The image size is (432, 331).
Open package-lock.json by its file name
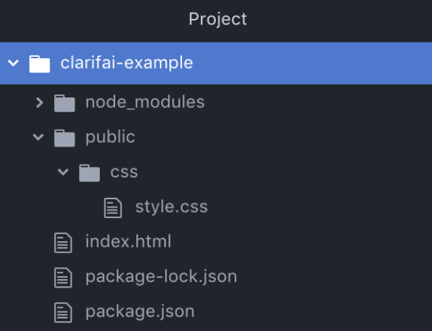click(161, 276)
